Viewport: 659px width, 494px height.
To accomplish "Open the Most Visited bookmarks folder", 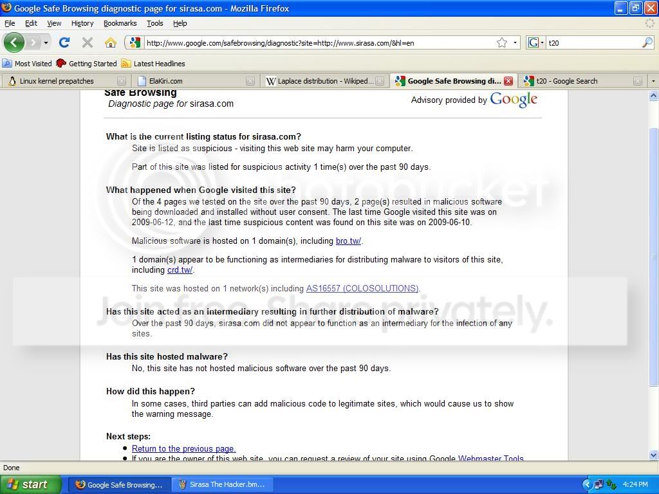I will pos(27,64).
